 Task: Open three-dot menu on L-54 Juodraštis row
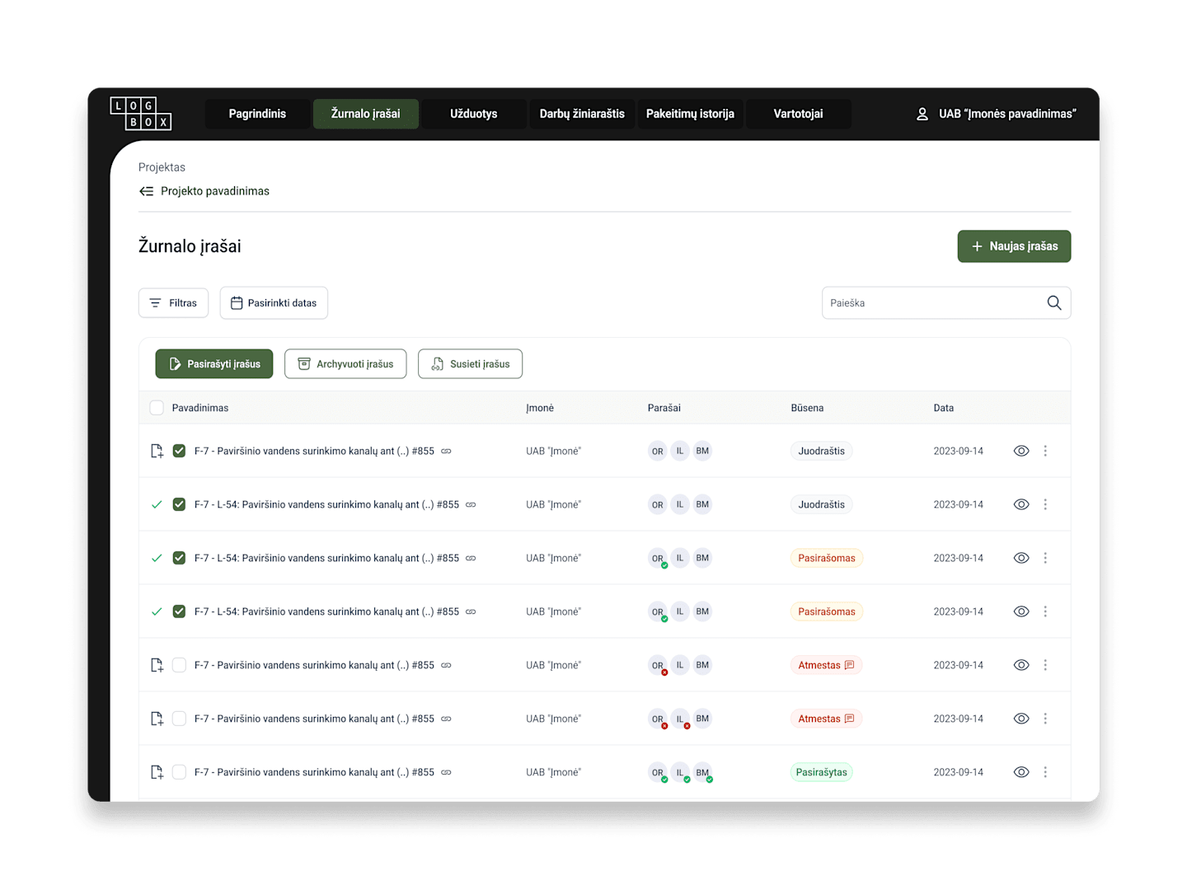[x=1045, y=504]
